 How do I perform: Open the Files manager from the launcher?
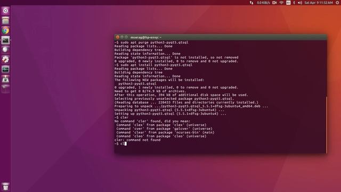[5, 21]
